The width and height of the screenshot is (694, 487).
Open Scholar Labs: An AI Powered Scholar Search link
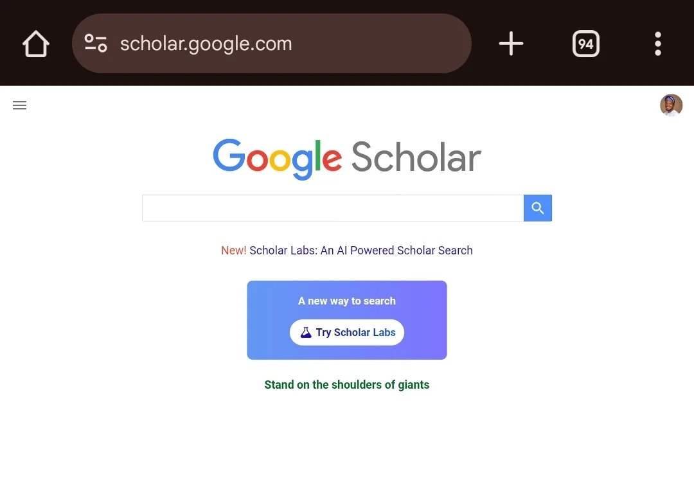(361, 251)
